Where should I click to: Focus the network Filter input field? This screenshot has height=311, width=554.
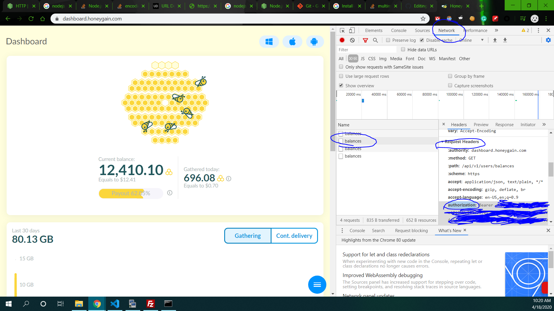click(367, 50)
